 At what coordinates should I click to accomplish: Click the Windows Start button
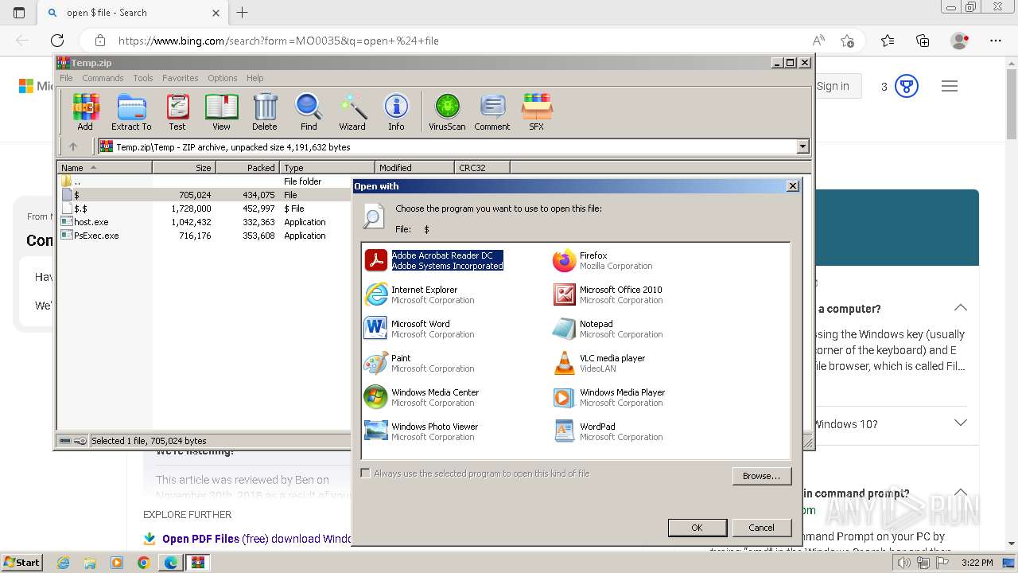[x=21, y=563]
